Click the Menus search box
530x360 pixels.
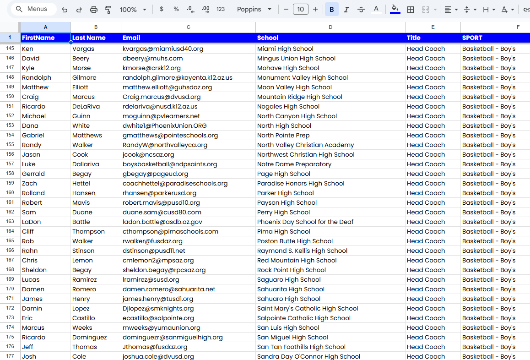pyautogui.click(x=34, y=9)
